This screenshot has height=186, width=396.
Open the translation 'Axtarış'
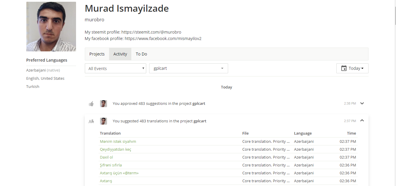106,181
